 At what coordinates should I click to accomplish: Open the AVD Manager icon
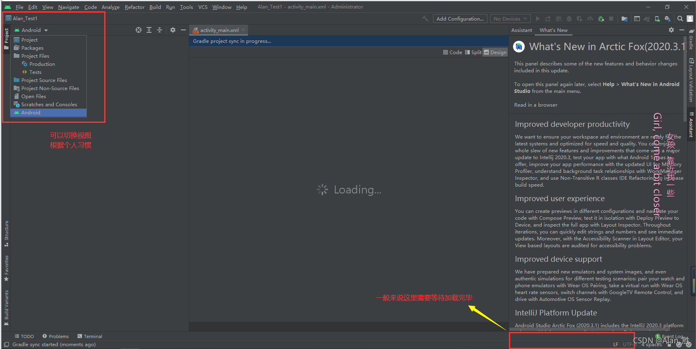(657, 19)
